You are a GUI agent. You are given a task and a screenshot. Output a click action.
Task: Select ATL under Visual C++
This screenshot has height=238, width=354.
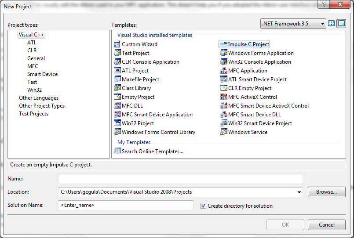32,43
